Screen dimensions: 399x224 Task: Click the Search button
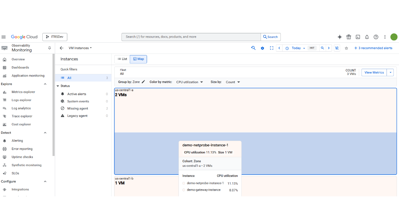[271, 37]
